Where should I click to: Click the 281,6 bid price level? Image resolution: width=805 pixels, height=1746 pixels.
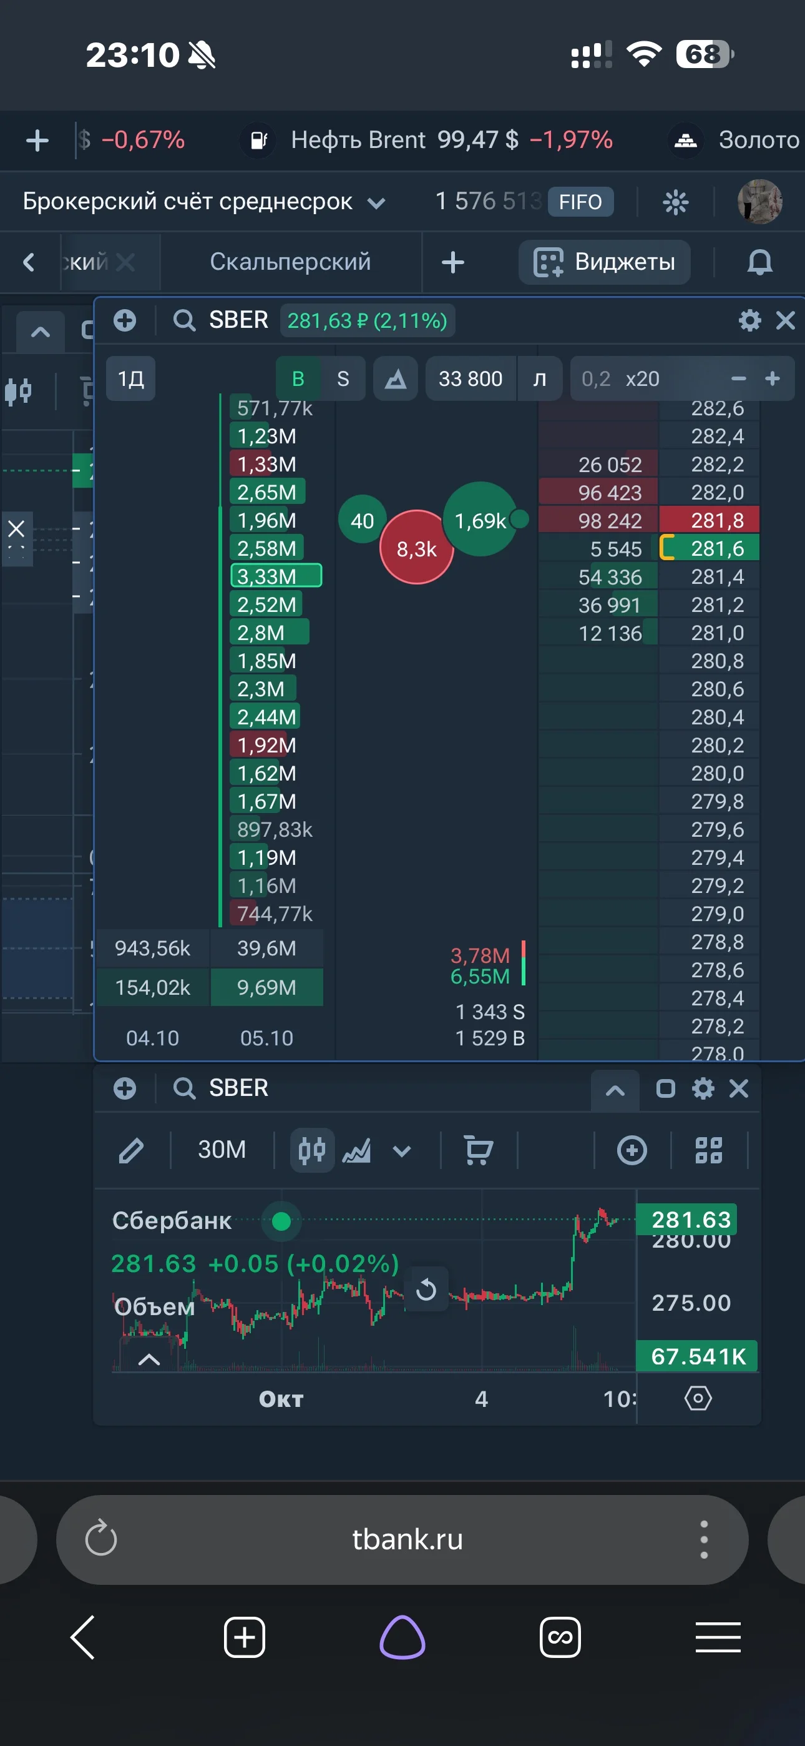tap(709, 548)
